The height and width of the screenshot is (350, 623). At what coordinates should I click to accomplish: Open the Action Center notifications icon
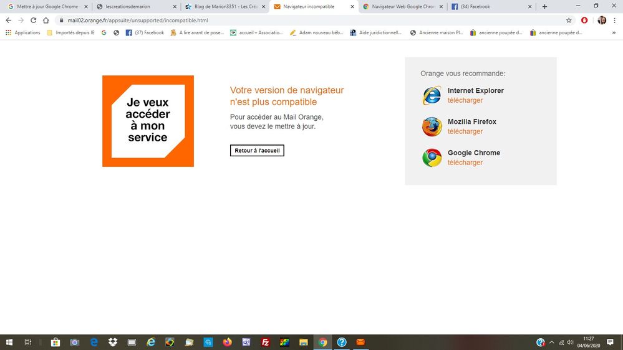[x=610, y=342]
